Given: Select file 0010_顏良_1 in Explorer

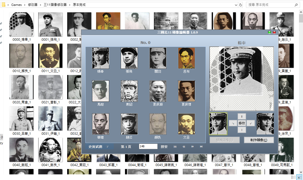Looking at the screenshot, I should point(21,58).
